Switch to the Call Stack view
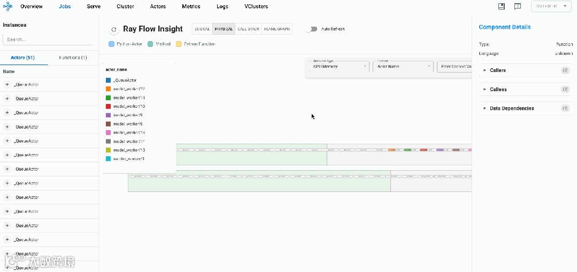Screen dimensions: 577x272 pyautogui.click(x=248, y=29)
